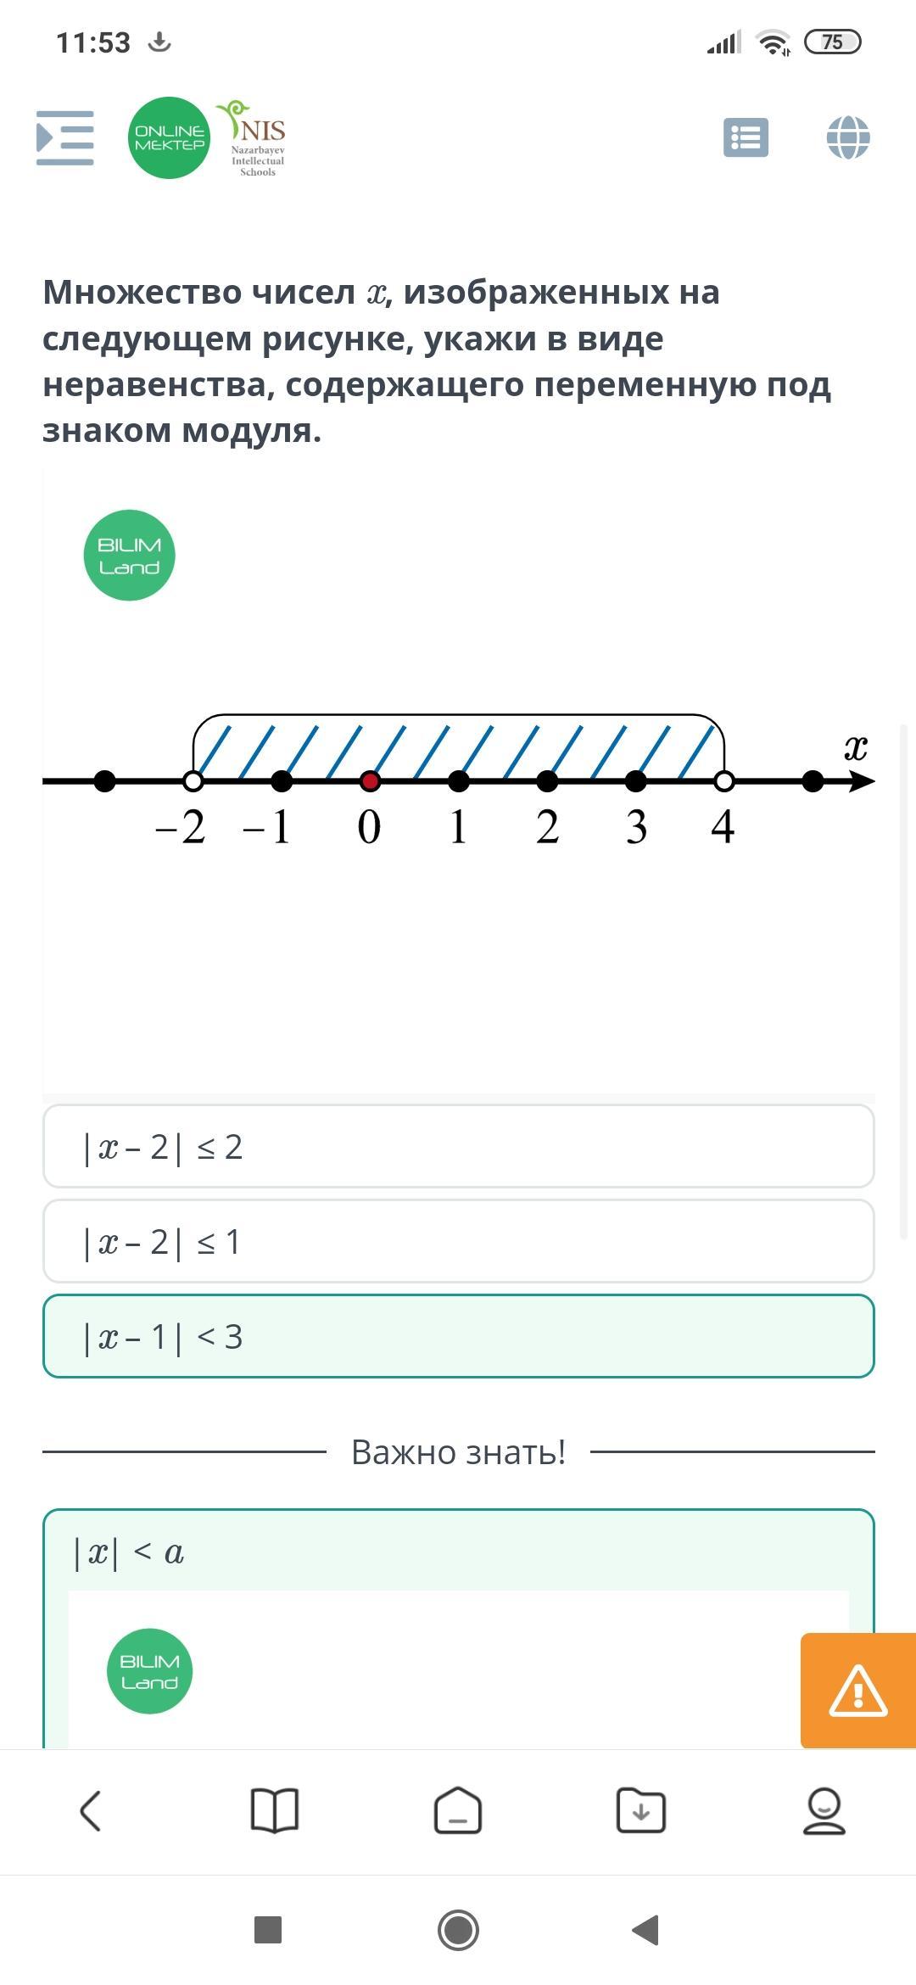Select answer |x − 2| ≤ 2
Screen dimensions: 916x1985
tap(458, 1146)
